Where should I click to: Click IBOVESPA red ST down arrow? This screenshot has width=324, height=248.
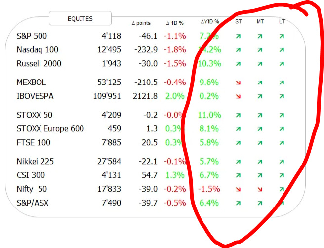click(238, 96)
